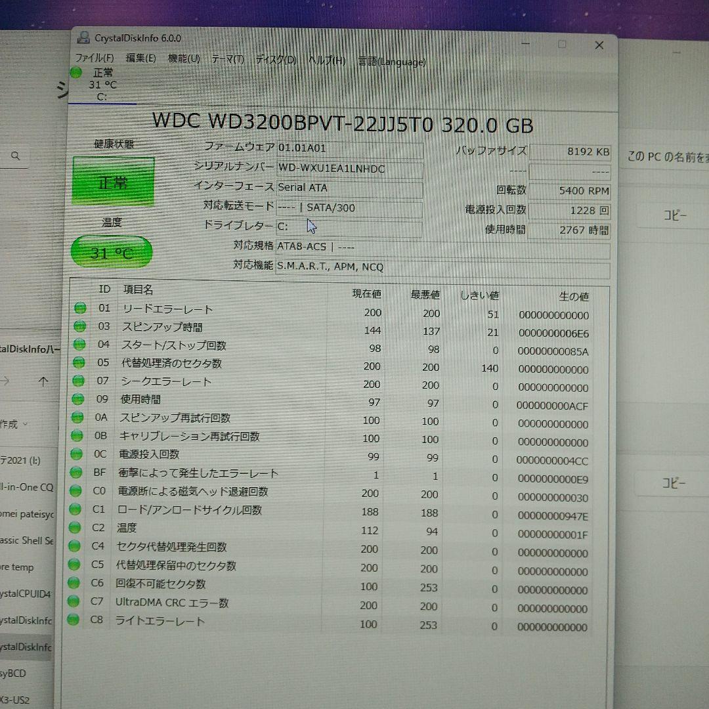The width and height of the screenshot is (709, 709).
Task: Click the green 31 °C temperature gauge
Action: (111, 251)
